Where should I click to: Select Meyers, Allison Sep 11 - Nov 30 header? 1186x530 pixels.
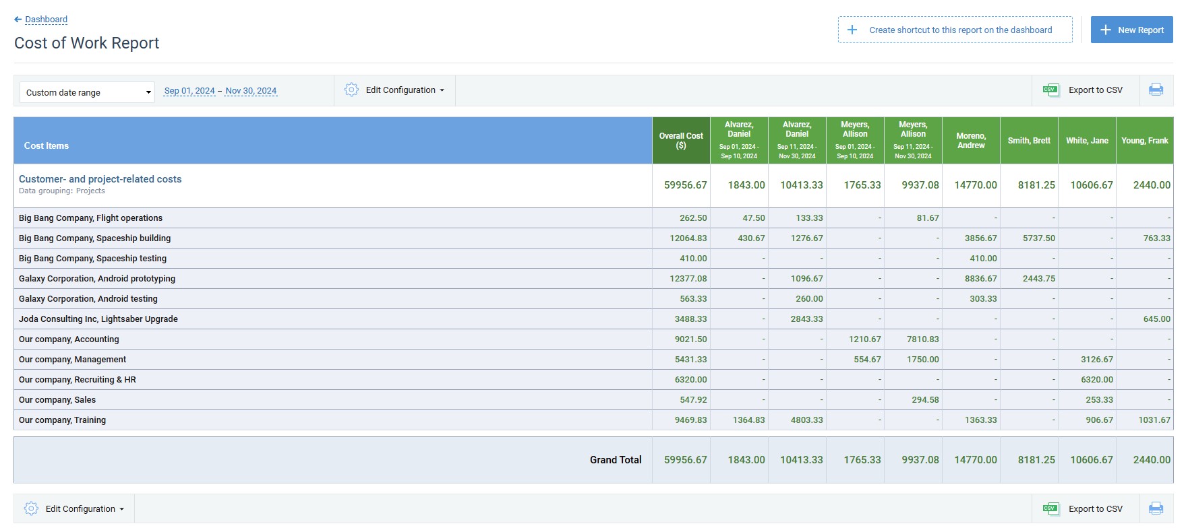[913, 141]
